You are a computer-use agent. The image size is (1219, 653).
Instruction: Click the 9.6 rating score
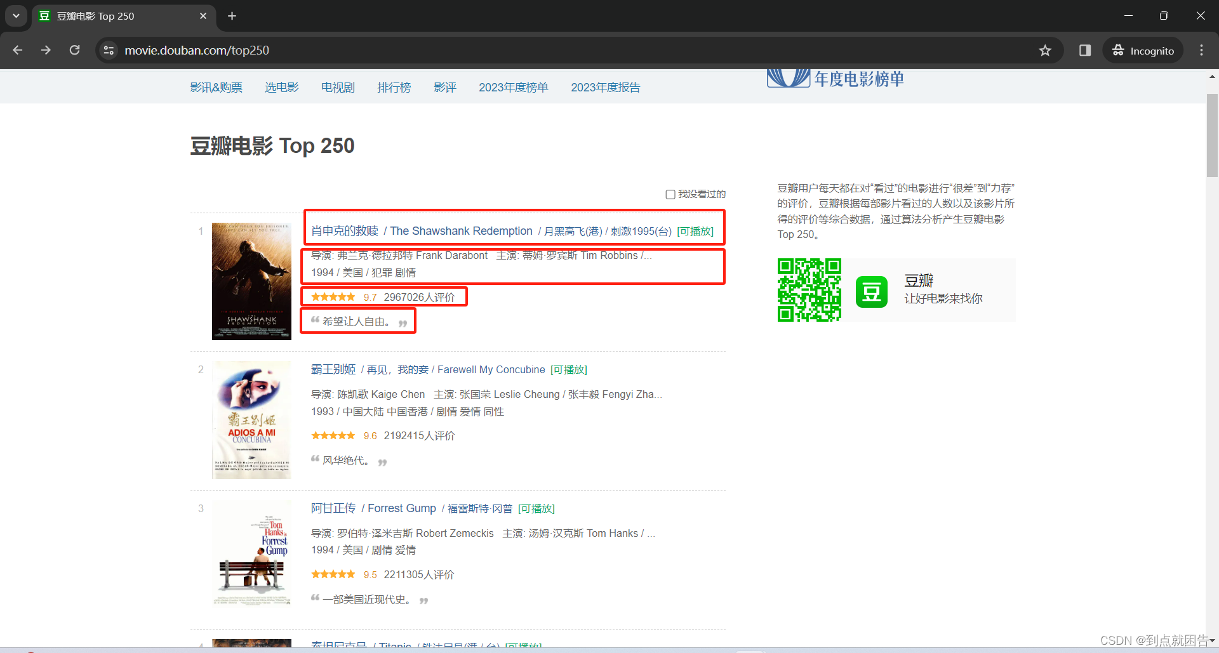pos(370,435)
